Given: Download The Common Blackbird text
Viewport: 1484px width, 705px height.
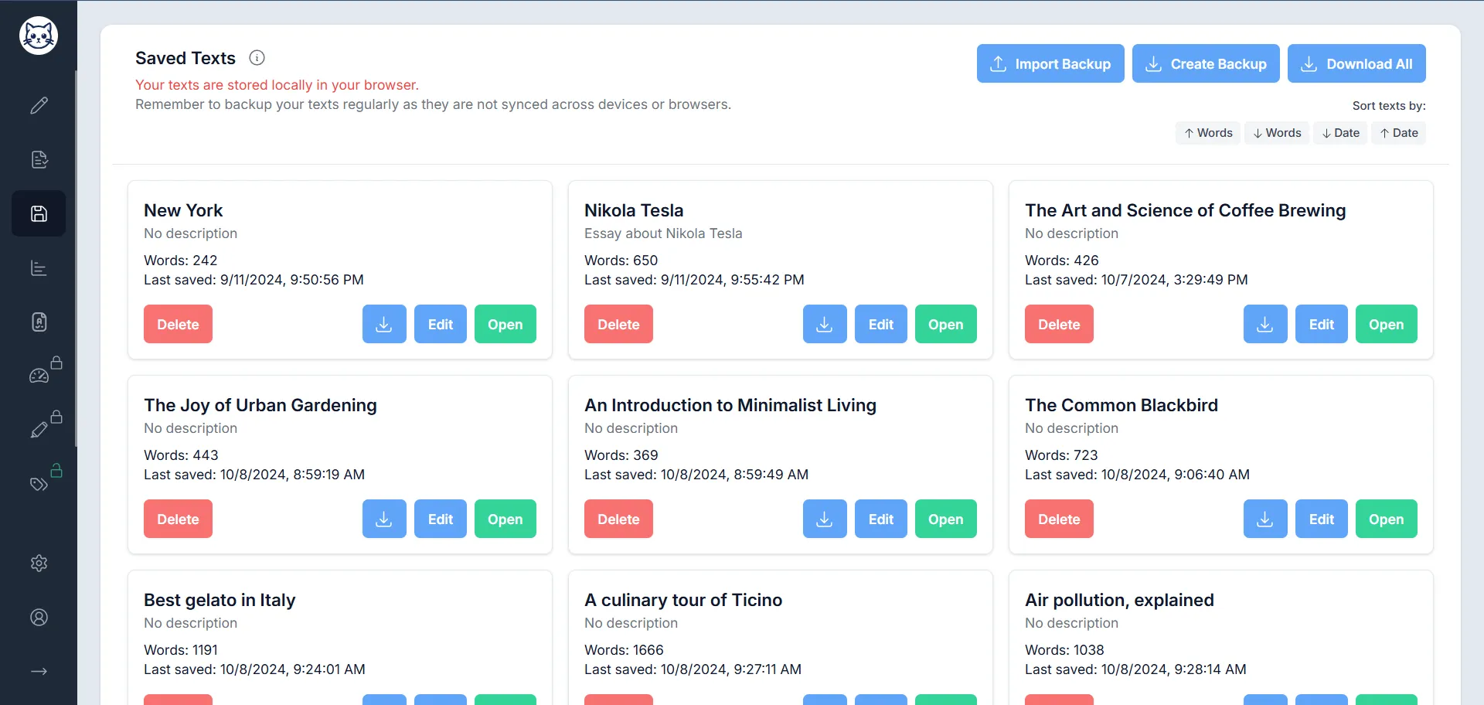Looking at the screenshot, I should point(1265,519).
